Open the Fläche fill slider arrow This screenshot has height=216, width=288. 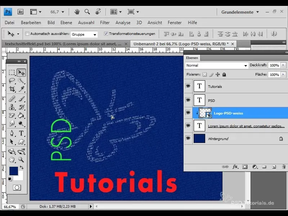pos(283,75)
